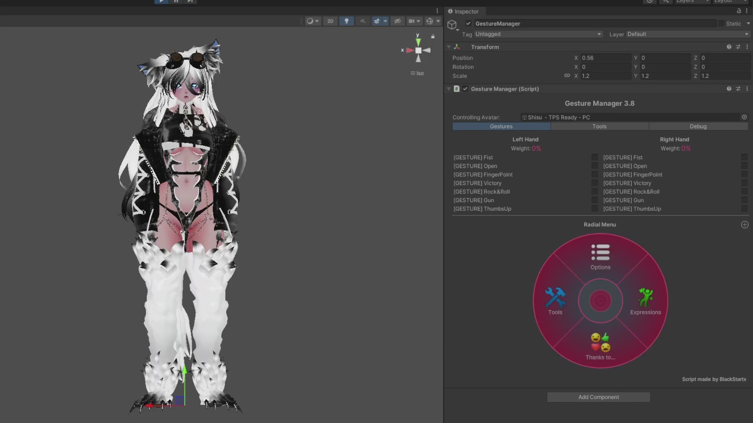
Task: Toggle the Static checkbox
Action: pyautogui.click(x=721, y=23)
